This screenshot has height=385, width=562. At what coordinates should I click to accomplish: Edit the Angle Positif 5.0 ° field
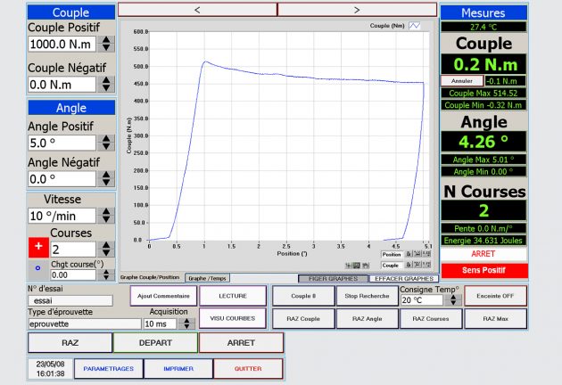click(x=62, y=143)
